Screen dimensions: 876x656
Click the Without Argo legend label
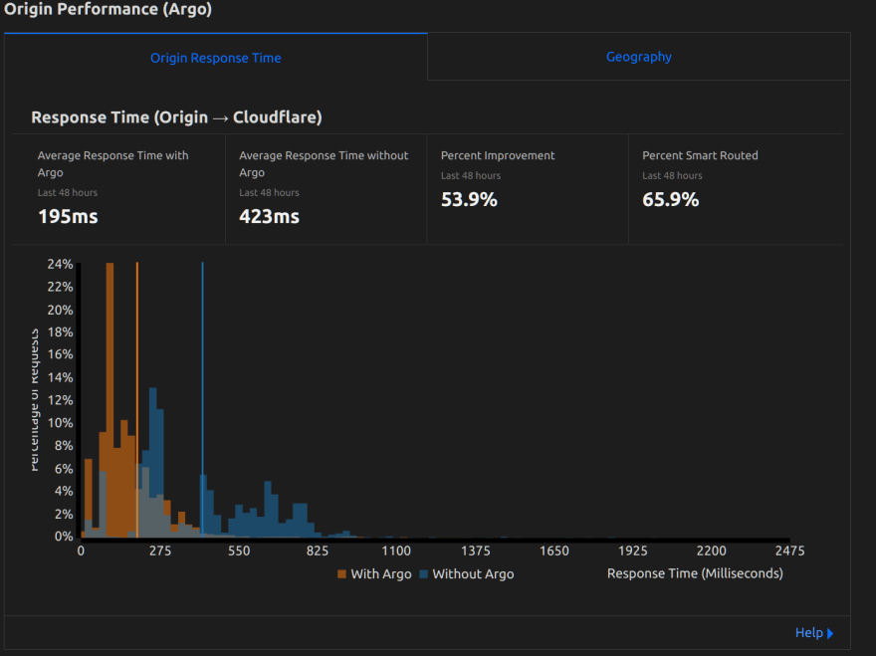pos(473,573)
